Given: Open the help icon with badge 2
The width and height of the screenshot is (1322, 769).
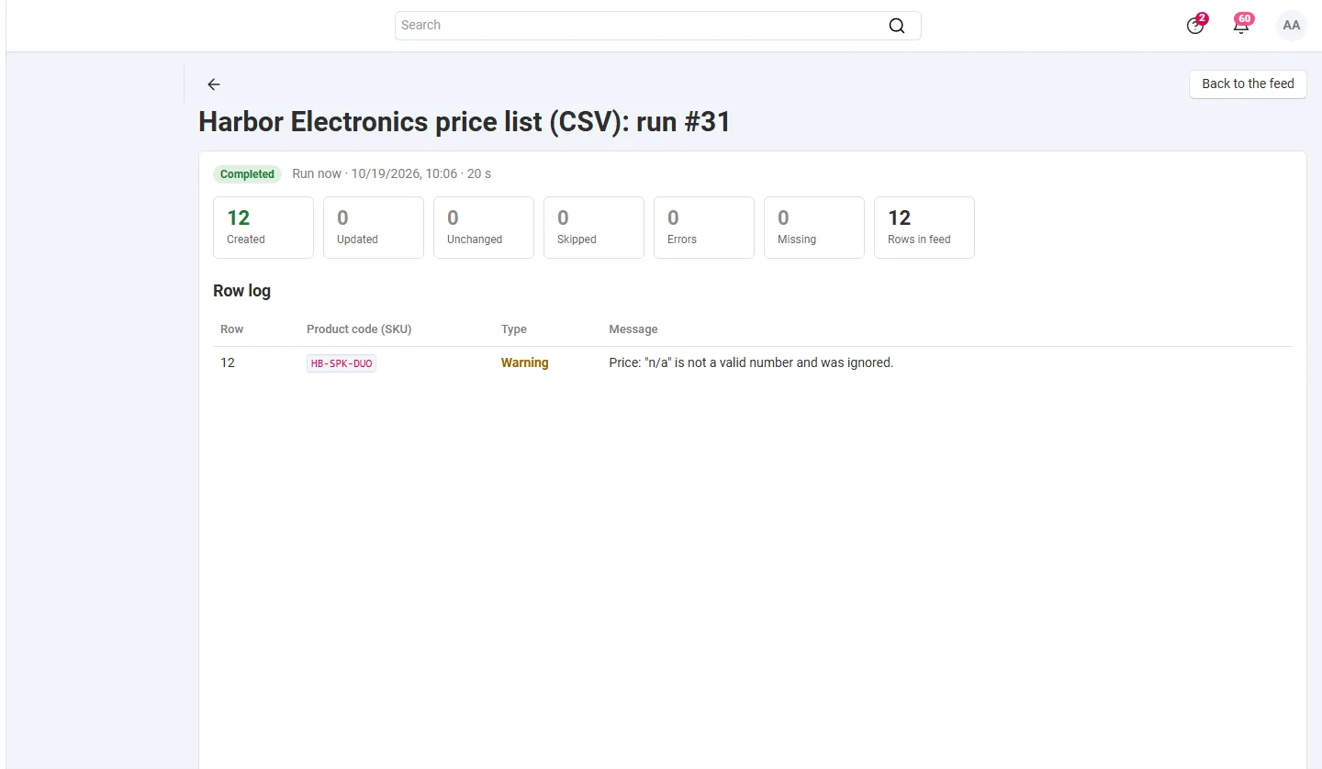Looking at the screenshot, I should click(x=1195, y=26).
